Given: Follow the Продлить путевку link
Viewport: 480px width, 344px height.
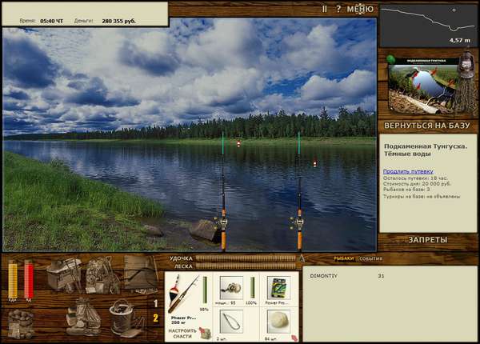Looking at the screenshot, I should point(408,171).
